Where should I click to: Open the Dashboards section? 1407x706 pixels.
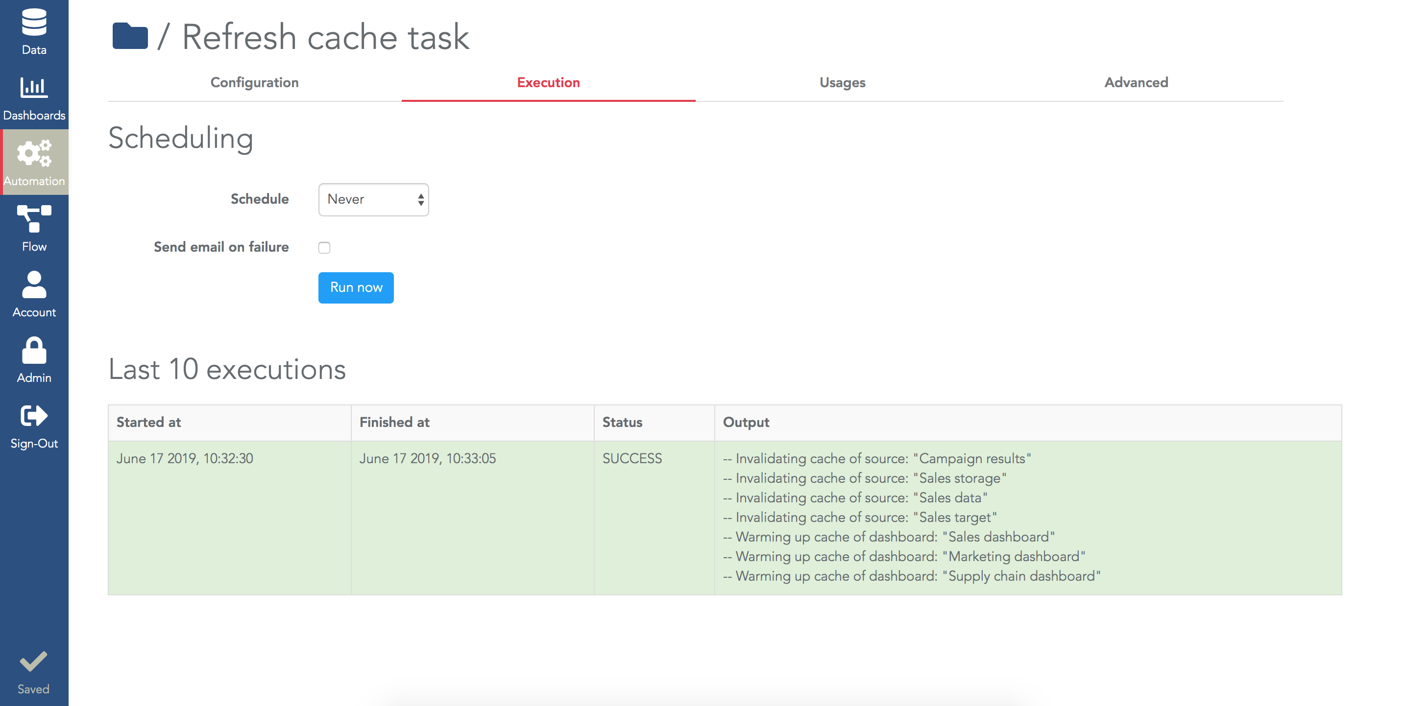tap(34, 97)
